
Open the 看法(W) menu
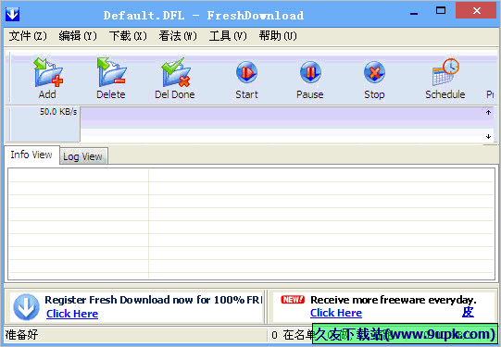click(x=178, y=36)
